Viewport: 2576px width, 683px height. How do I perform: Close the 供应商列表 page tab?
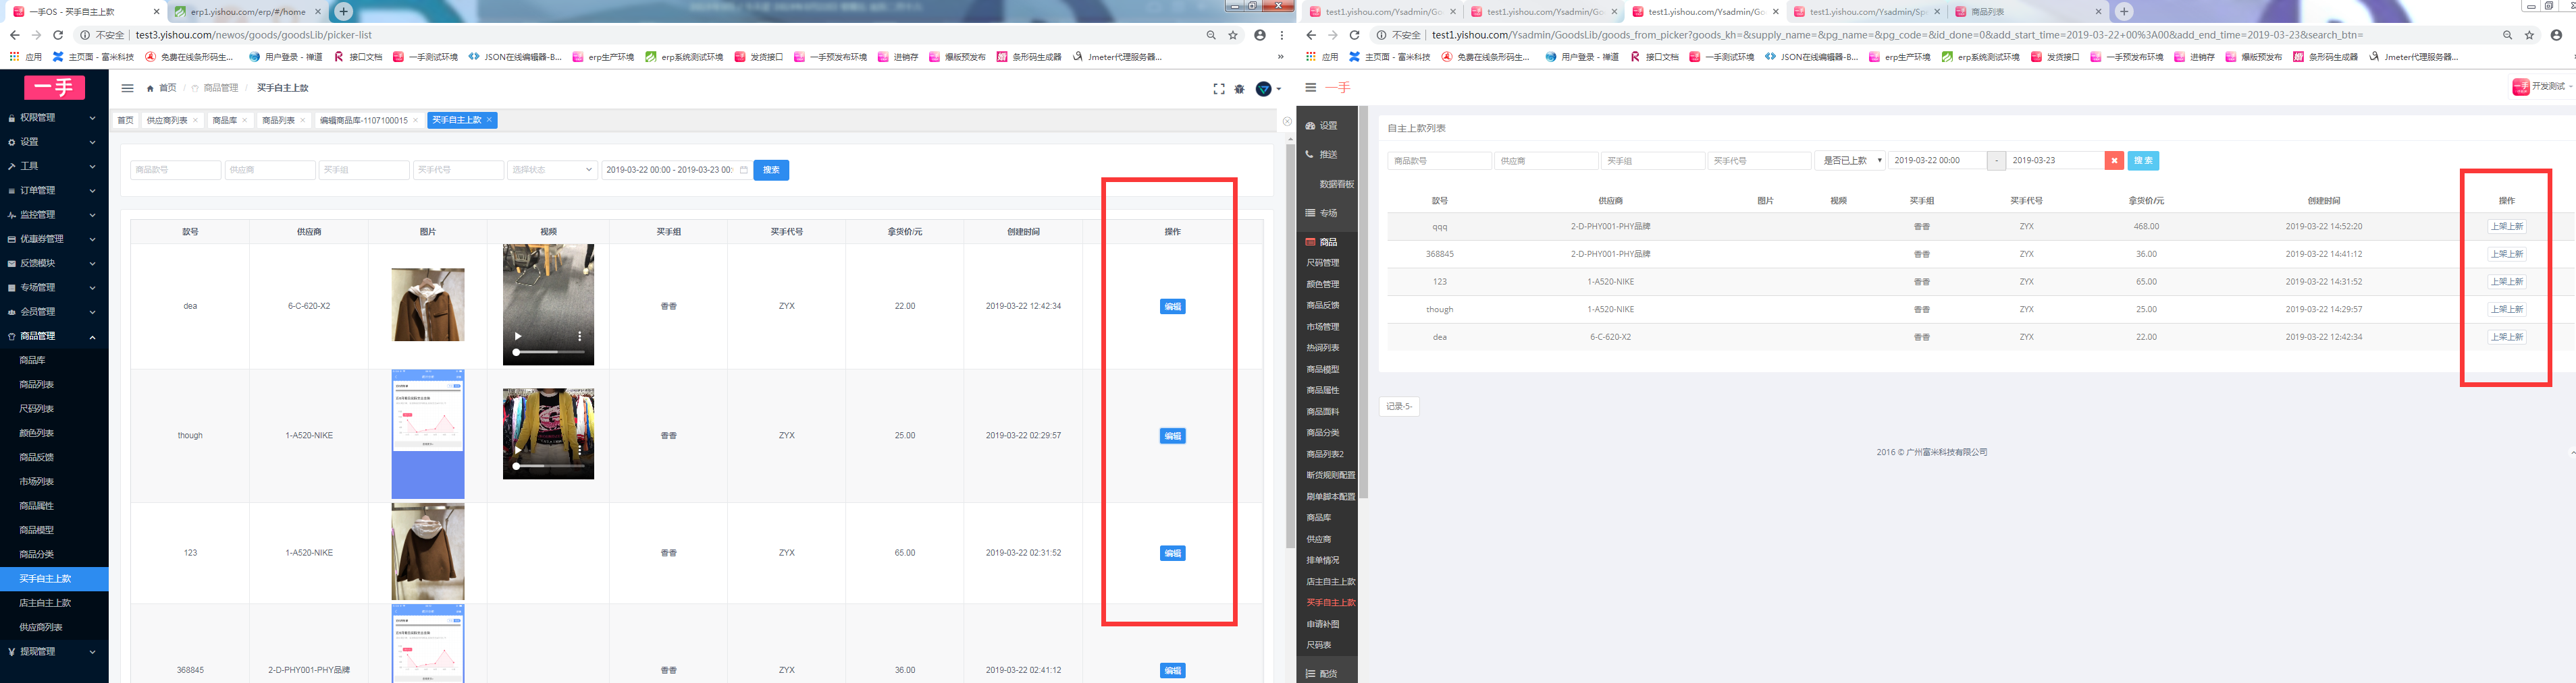pyautogui.click(x=195, y=120)
